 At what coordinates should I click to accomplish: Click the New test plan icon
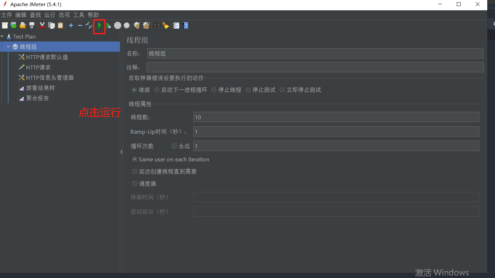[x=5, y=25]
